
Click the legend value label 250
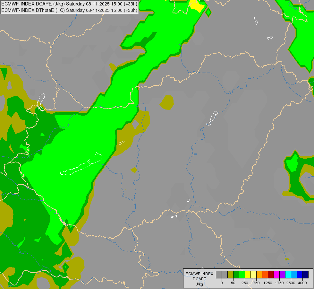click(245, 283)
